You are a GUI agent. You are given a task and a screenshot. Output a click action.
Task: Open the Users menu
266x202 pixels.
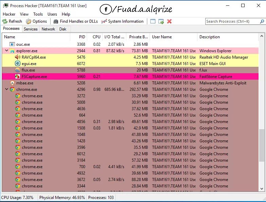52,14
